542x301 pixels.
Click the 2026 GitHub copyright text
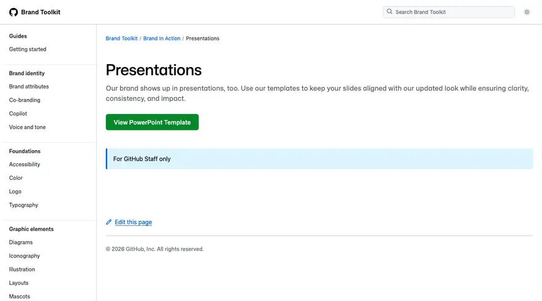click(155, 249)
